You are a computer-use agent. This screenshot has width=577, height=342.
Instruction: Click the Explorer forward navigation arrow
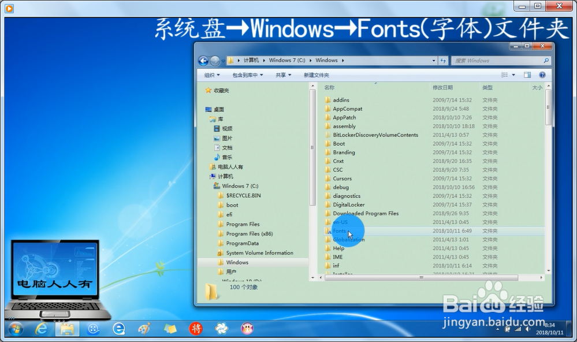(x=215, y=61)
